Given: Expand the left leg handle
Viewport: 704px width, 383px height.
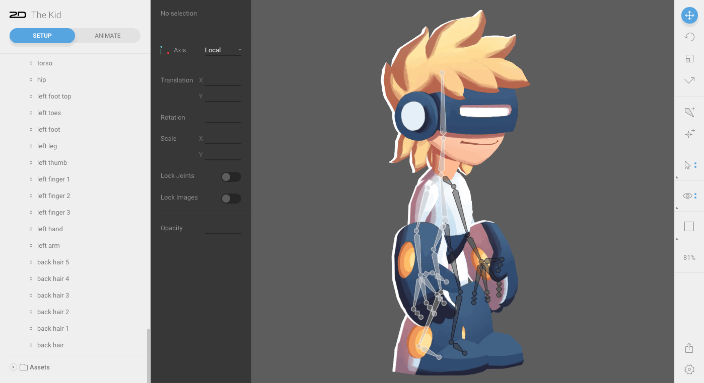Looking at the screenshot, I should 31,146.
